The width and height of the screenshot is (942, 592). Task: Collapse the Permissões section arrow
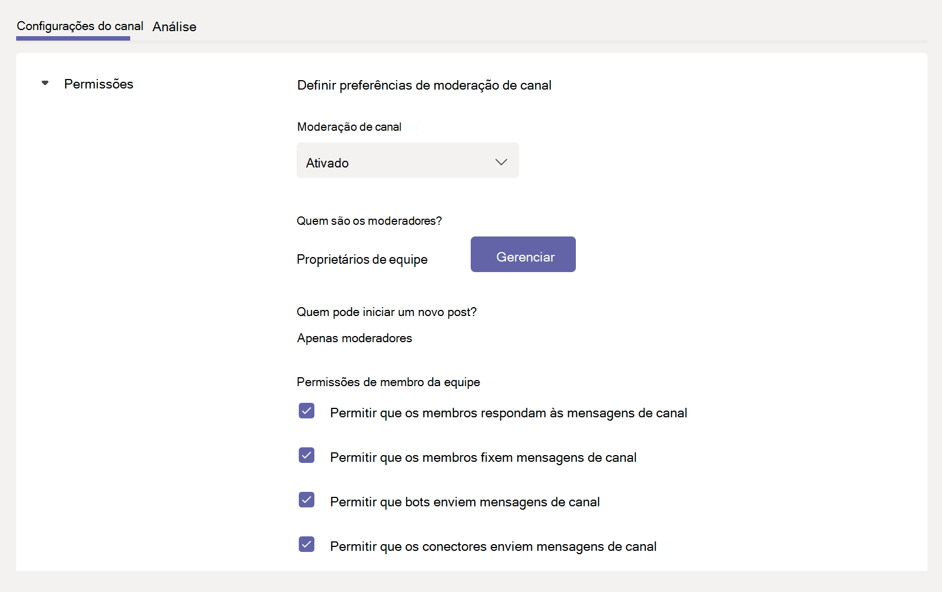45,83
